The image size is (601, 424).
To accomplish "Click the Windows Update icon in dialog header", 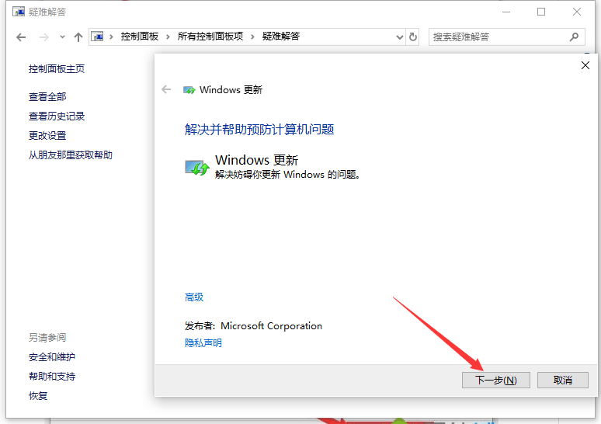I will pos(189,90).
